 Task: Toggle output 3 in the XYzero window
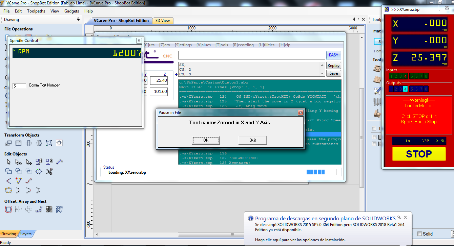tap(401, 89)
